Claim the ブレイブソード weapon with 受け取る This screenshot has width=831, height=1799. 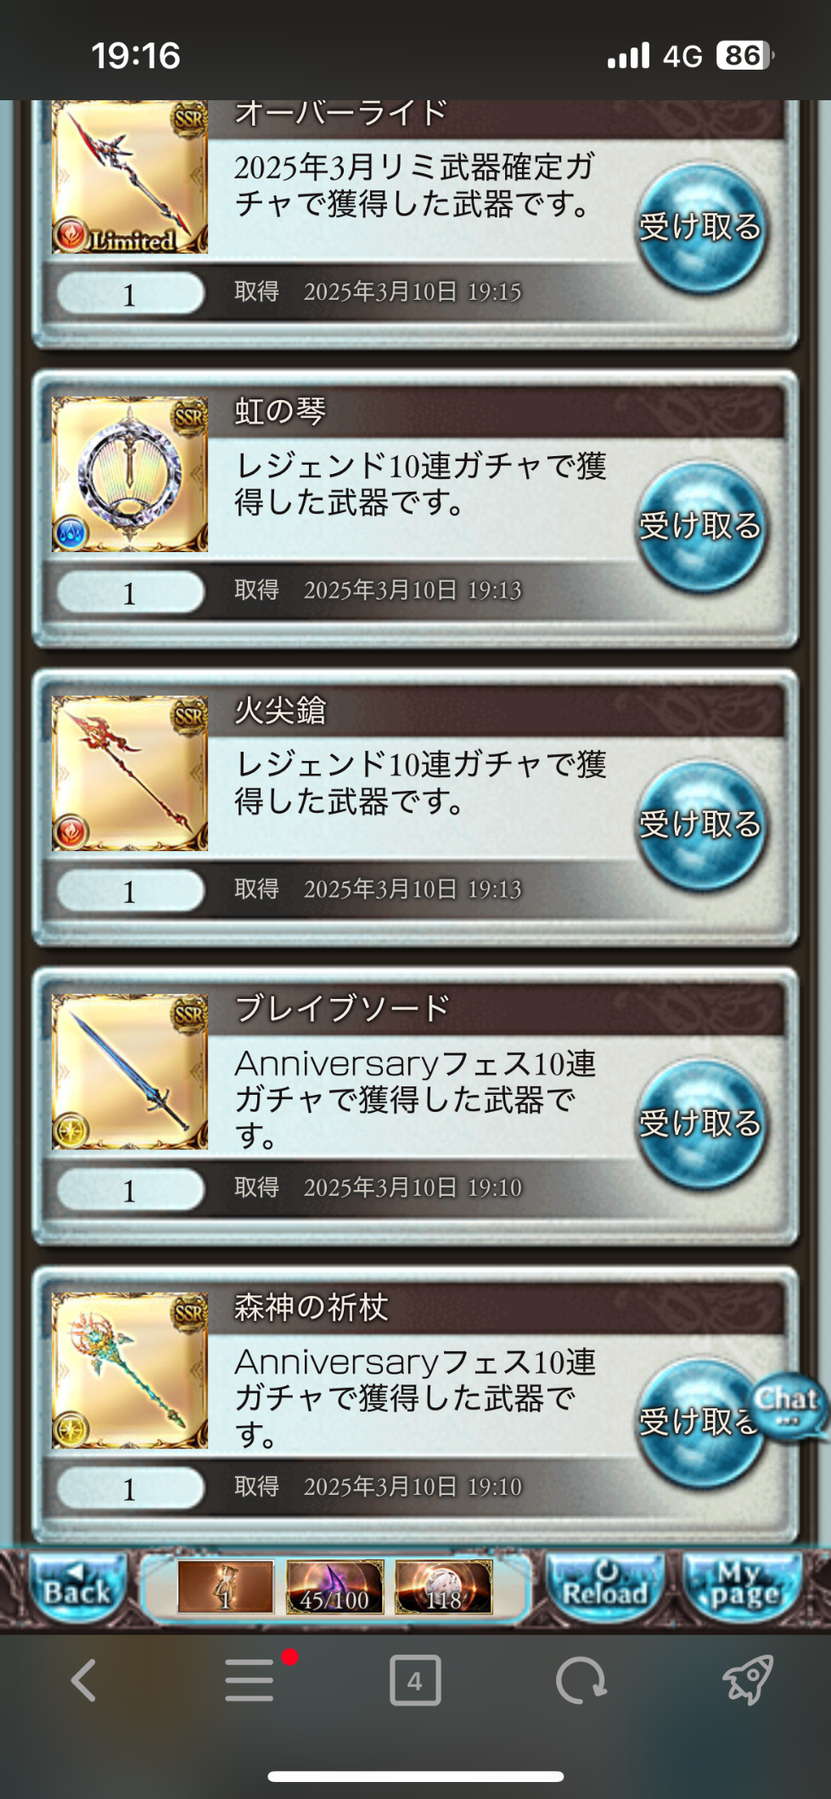click(x=701, y=1124)
